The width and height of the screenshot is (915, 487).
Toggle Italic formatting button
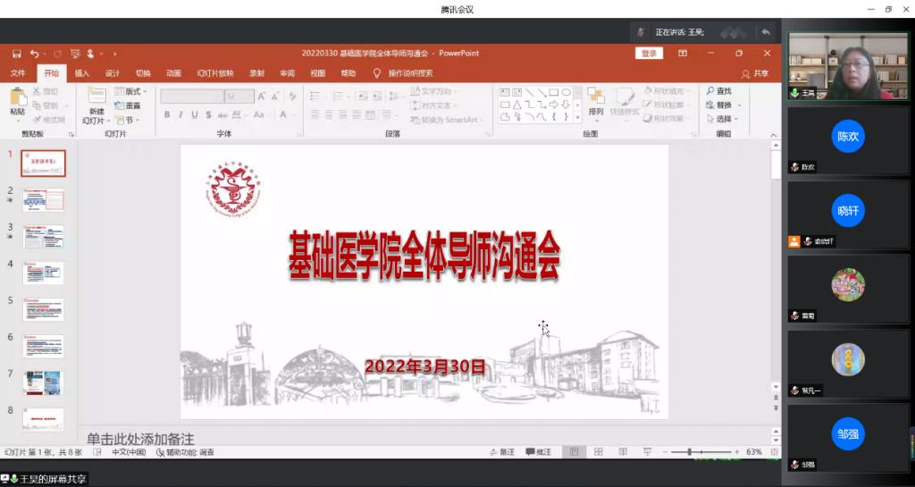tap(180, 115)
